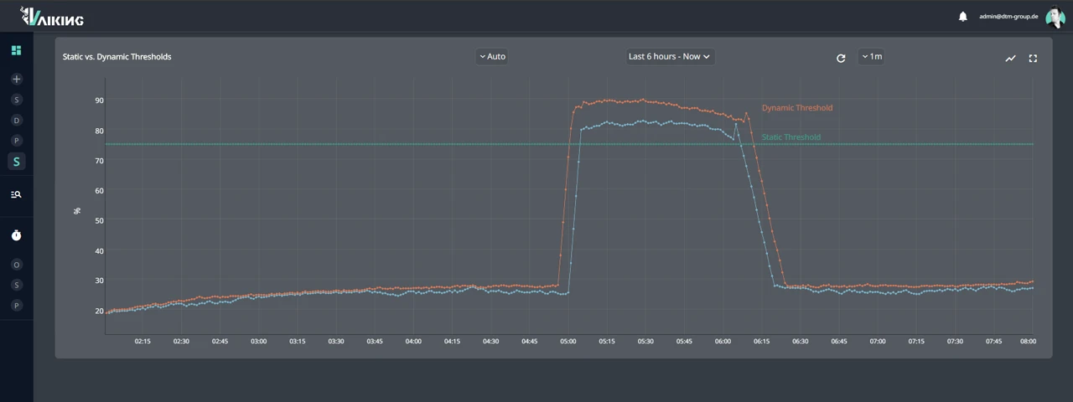Click the plus icon in sidebar

(x=16, y=79)
